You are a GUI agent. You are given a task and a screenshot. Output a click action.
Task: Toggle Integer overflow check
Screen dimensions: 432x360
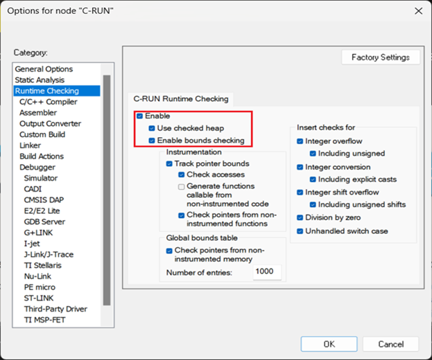pos(300,141)
